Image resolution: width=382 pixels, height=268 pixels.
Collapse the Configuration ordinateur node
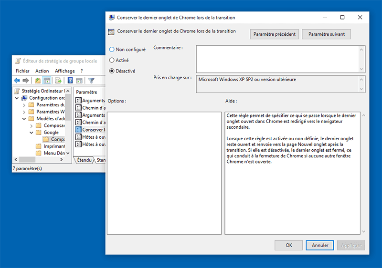pyautogui.click(x=17, y=98)
